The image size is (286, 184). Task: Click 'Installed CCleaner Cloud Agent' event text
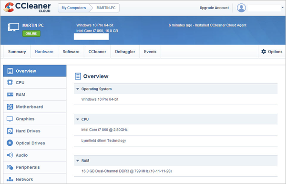(221, 25)
